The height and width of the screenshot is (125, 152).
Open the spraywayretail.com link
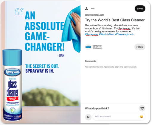coord(94,15)
